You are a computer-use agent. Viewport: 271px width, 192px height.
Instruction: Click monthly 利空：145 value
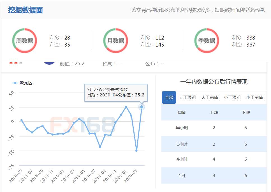pos(152,45)
